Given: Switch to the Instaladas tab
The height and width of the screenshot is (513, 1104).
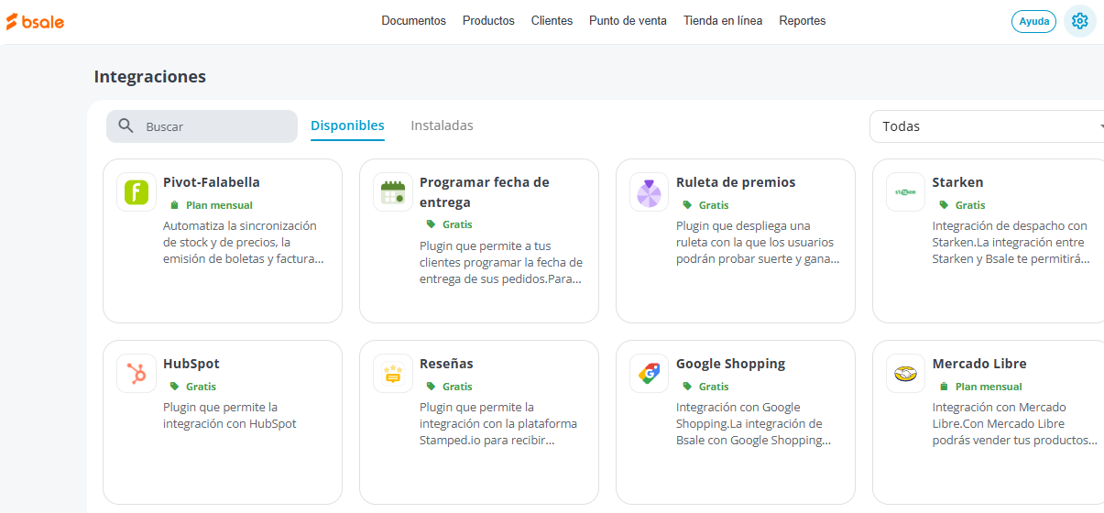Looking at the screenshot, I should click(x=442, y=126).
